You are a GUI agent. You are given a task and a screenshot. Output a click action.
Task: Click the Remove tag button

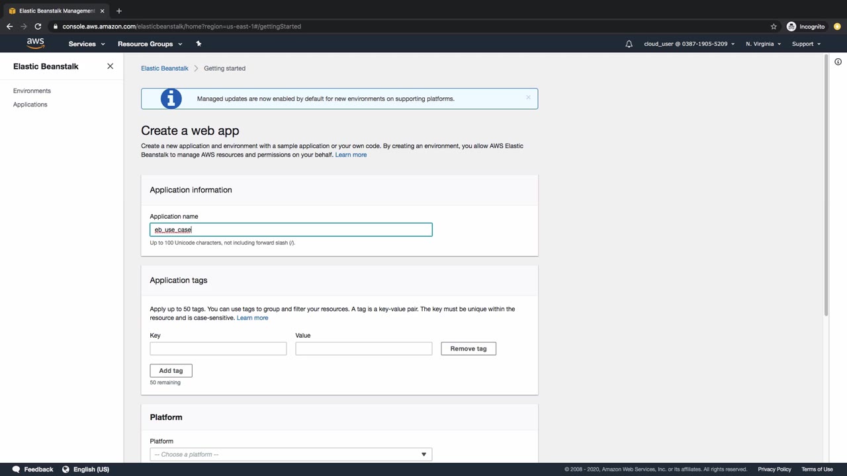coord(468,348)
